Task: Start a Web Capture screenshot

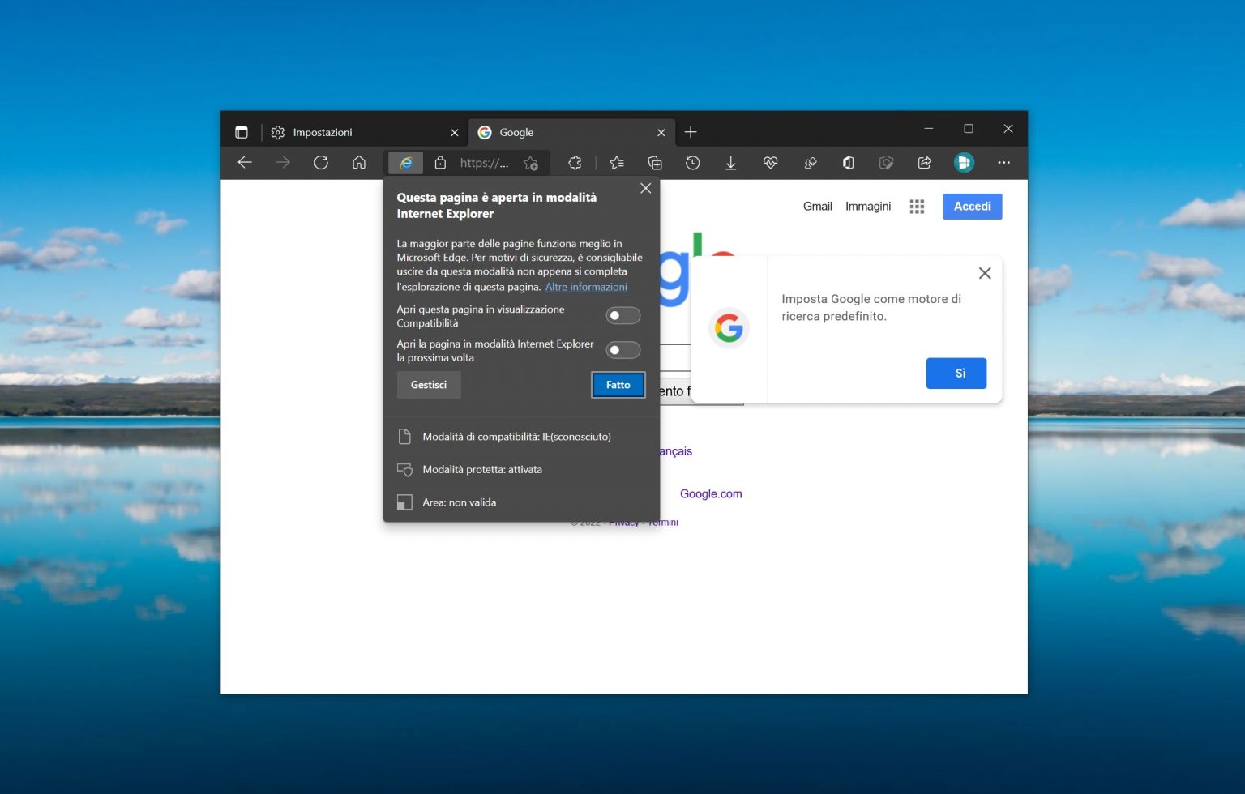Action: point(886,163)
